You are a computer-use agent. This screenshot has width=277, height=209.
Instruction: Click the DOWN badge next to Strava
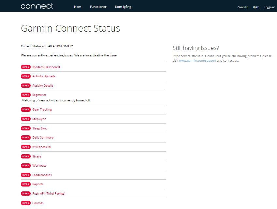[26, 157]
